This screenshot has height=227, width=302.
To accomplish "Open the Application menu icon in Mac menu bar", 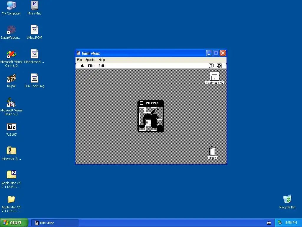I will (x=219, y=66).
